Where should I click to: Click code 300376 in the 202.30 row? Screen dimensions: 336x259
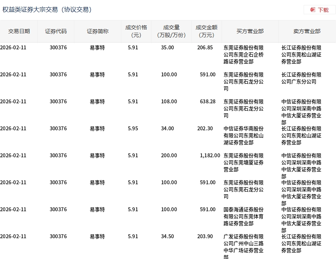point(58,129)
